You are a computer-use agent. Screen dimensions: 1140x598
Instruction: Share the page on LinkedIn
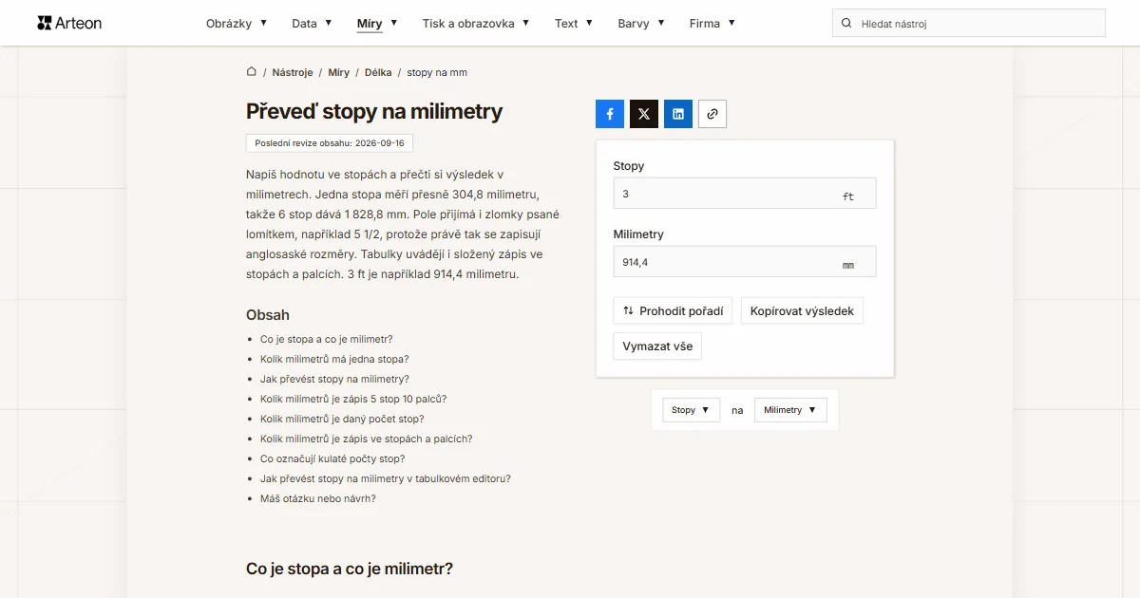tap(678, 114)
